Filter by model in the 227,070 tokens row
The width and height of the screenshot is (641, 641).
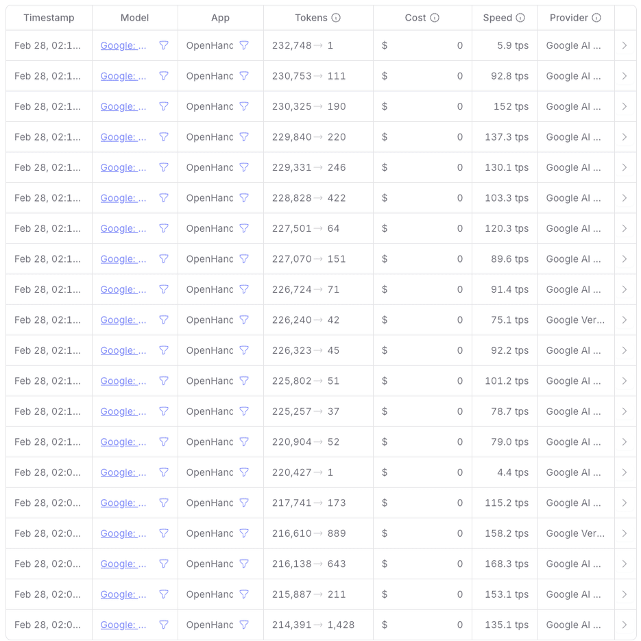(164, 258)
